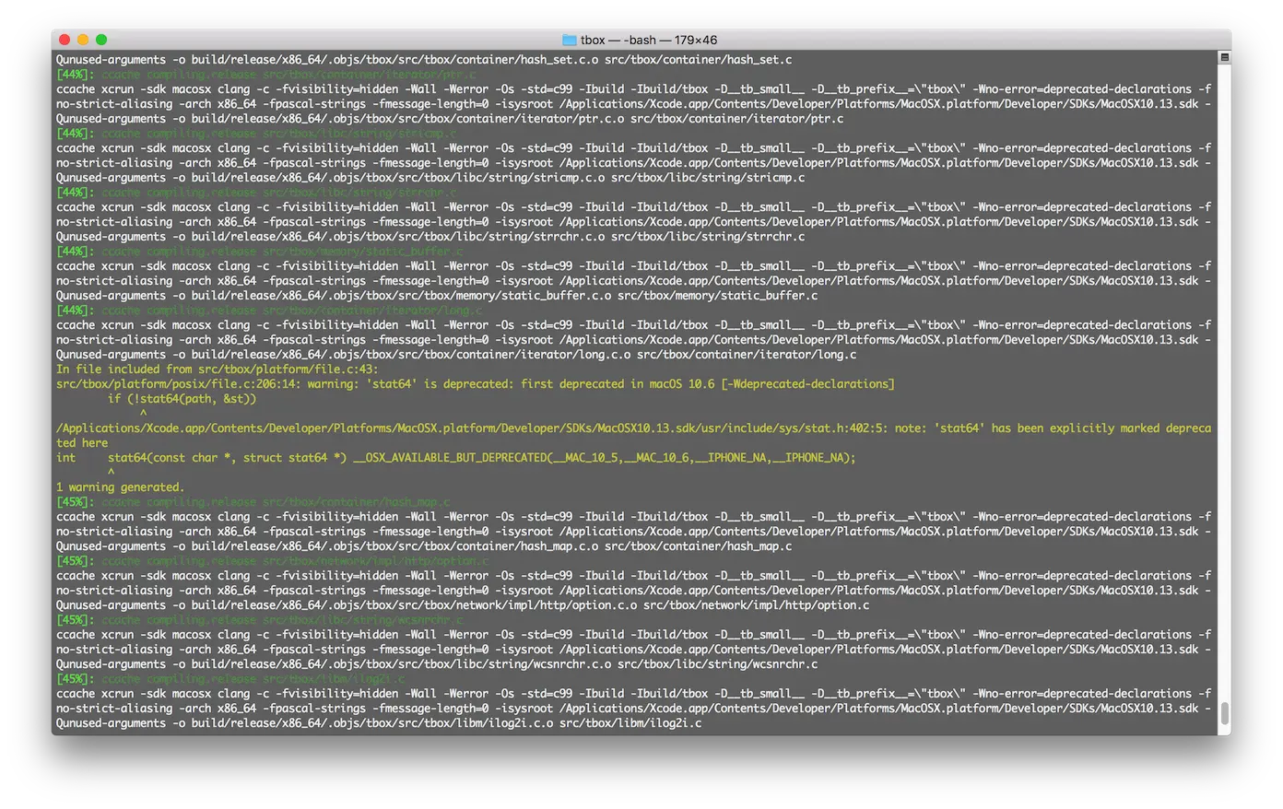Click faded line compiling "src/tbox/network/impl/http/option.c"
Viewport: 1283px width, 809px height.
click(x=295, y=561)
